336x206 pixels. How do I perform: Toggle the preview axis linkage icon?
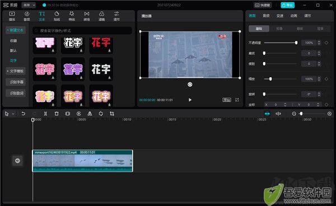pyautogui.click(x=278, y=114)
